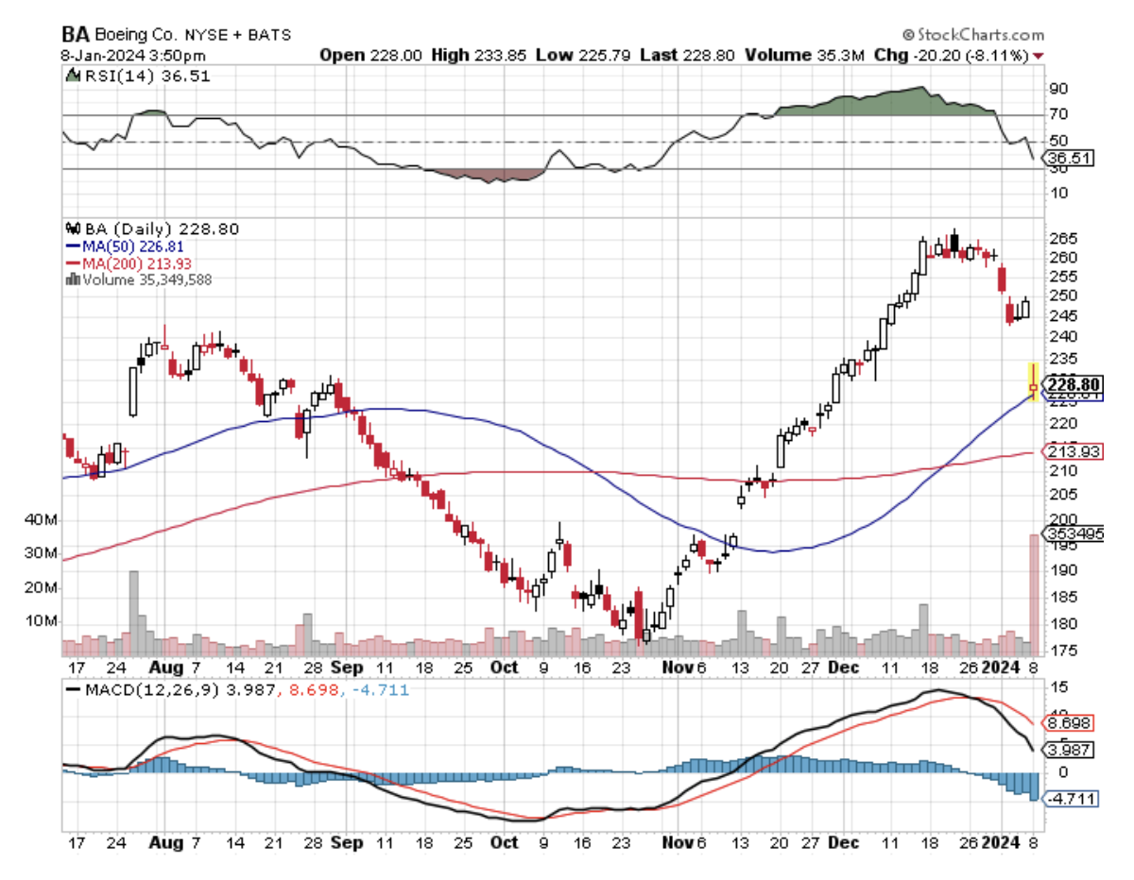Click Oct on the price panel date axis
1134x880 pixels.
(505, 666)
